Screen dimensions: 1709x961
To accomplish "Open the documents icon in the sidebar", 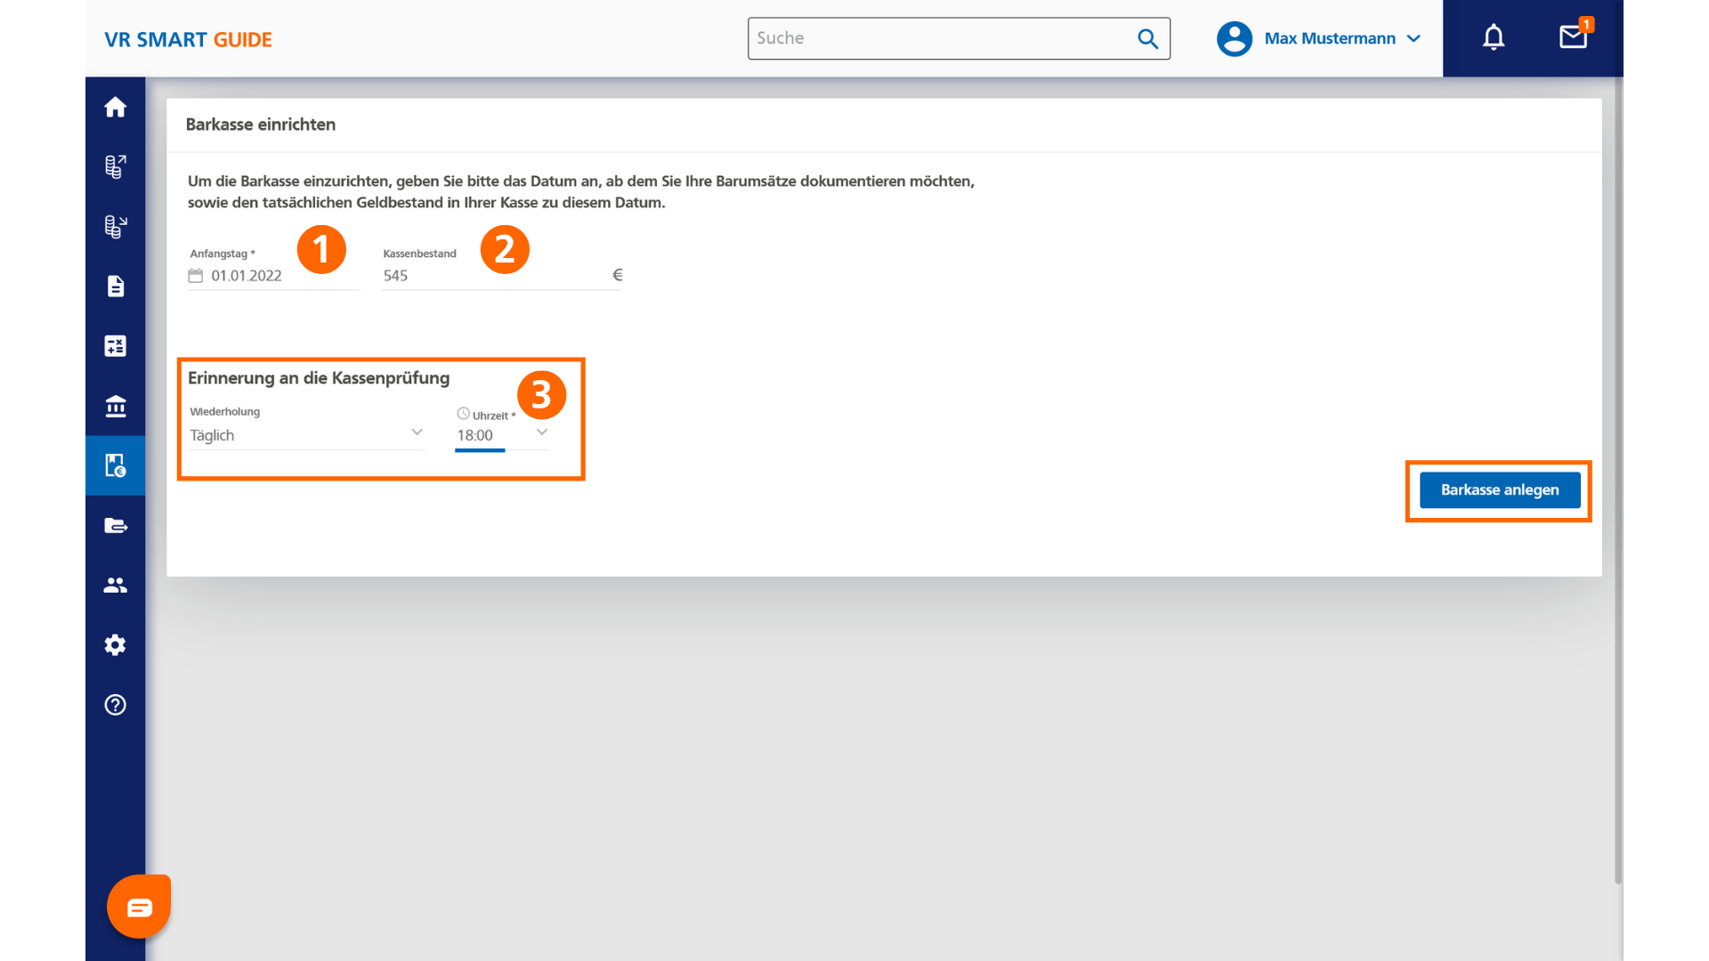I will tap(115, 287).
